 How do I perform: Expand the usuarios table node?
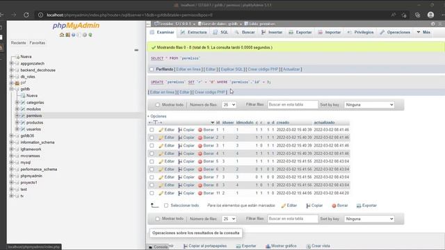17,129
